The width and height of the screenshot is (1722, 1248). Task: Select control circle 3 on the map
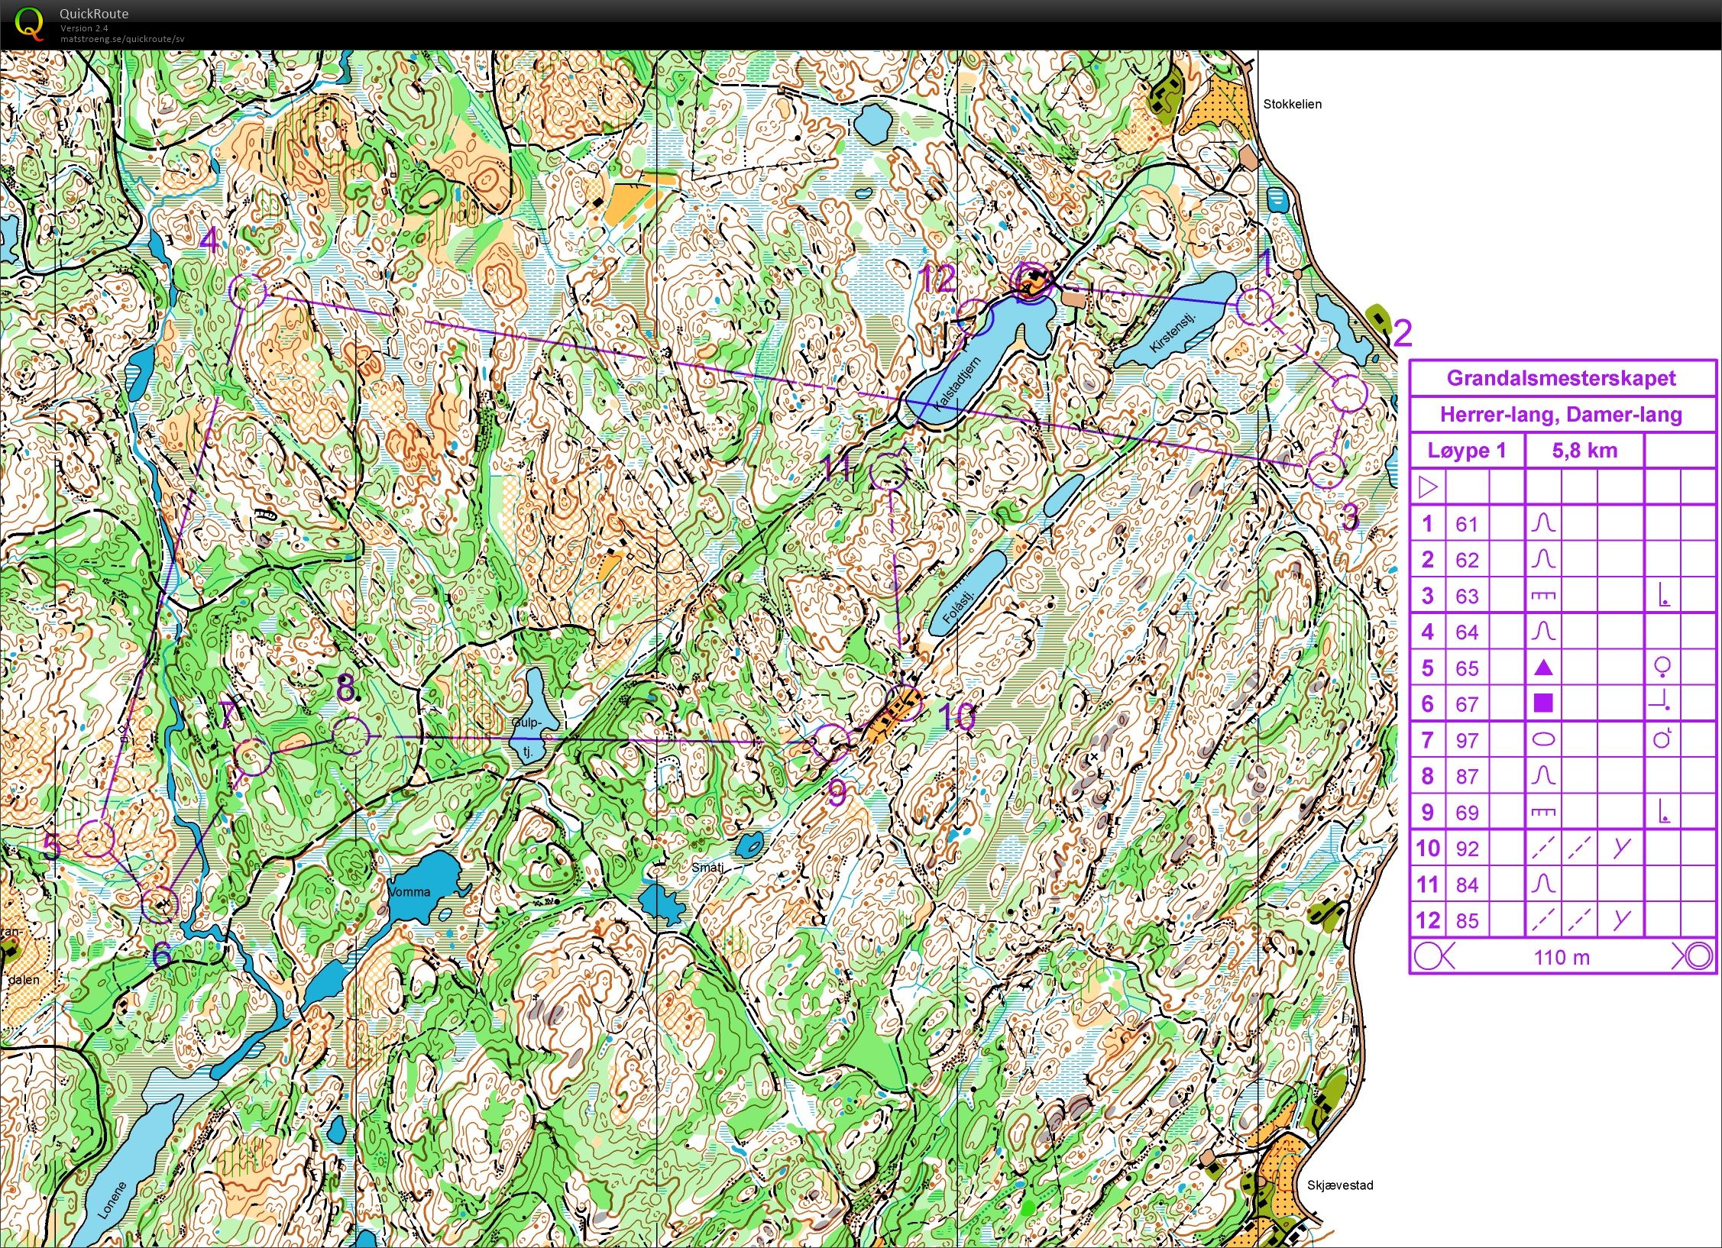pyautogui.click(x=1325, y=470)
